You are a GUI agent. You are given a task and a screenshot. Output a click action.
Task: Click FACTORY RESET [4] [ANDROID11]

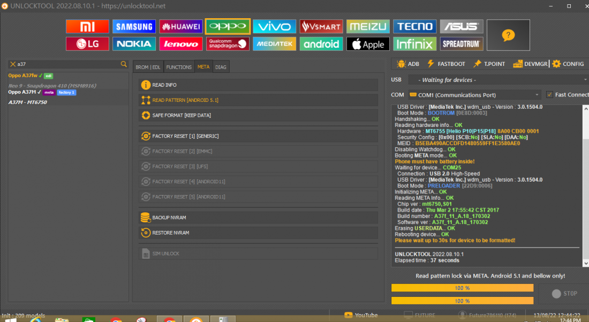[259, 182]
